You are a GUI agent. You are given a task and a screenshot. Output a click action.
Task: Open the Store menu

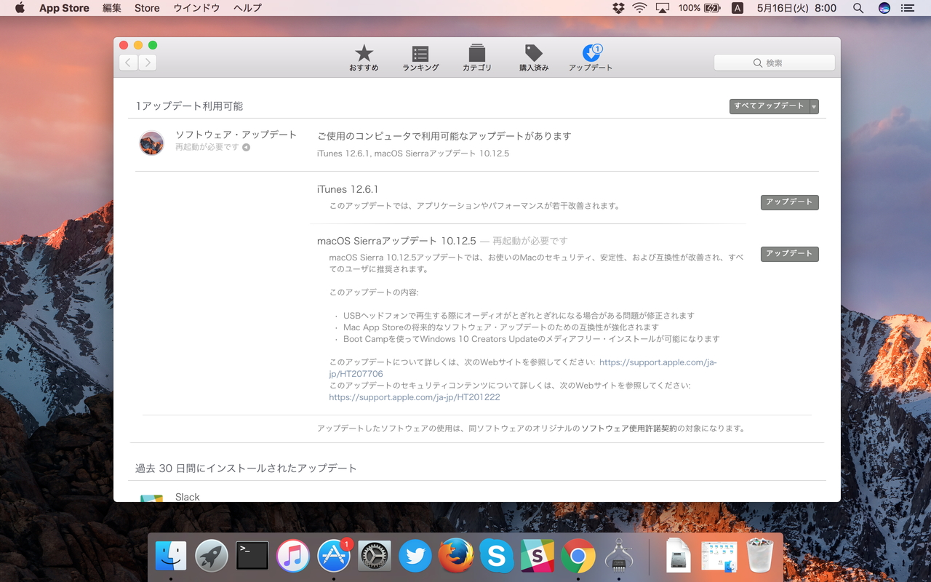[x=146, y=8]
